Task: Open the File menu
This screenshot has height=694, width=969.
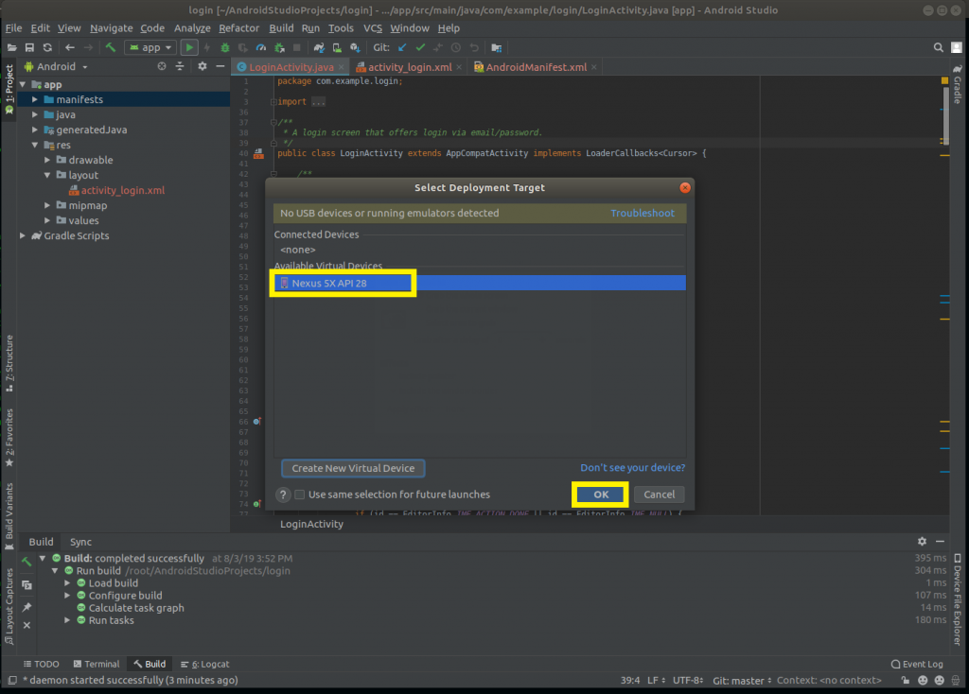Action: (13, 28)
